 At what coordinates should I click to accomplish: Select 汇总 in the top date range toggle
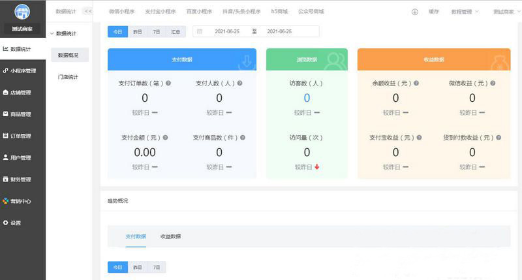[176, 31]
